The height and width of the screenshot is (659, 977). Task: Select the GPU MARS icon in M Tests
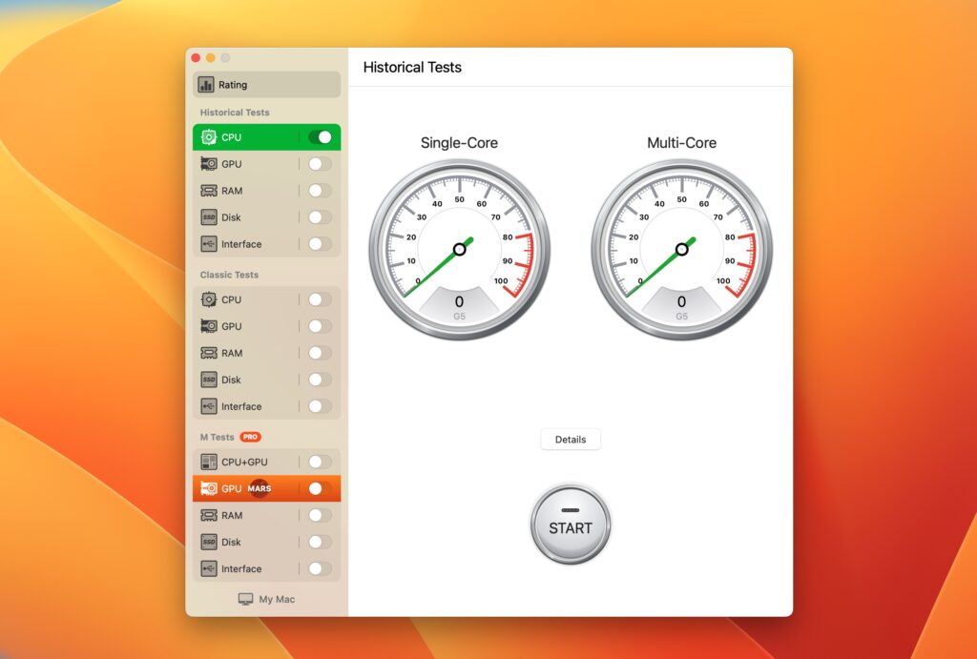point(208,488)
